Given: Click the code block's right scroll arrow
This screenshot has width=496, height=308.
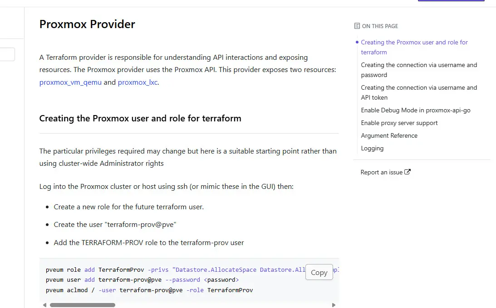Looking at the screenshot, I should click(x=334, y=305).
